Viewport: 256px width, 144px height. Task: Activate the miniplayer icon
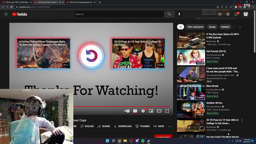(151, 111)
